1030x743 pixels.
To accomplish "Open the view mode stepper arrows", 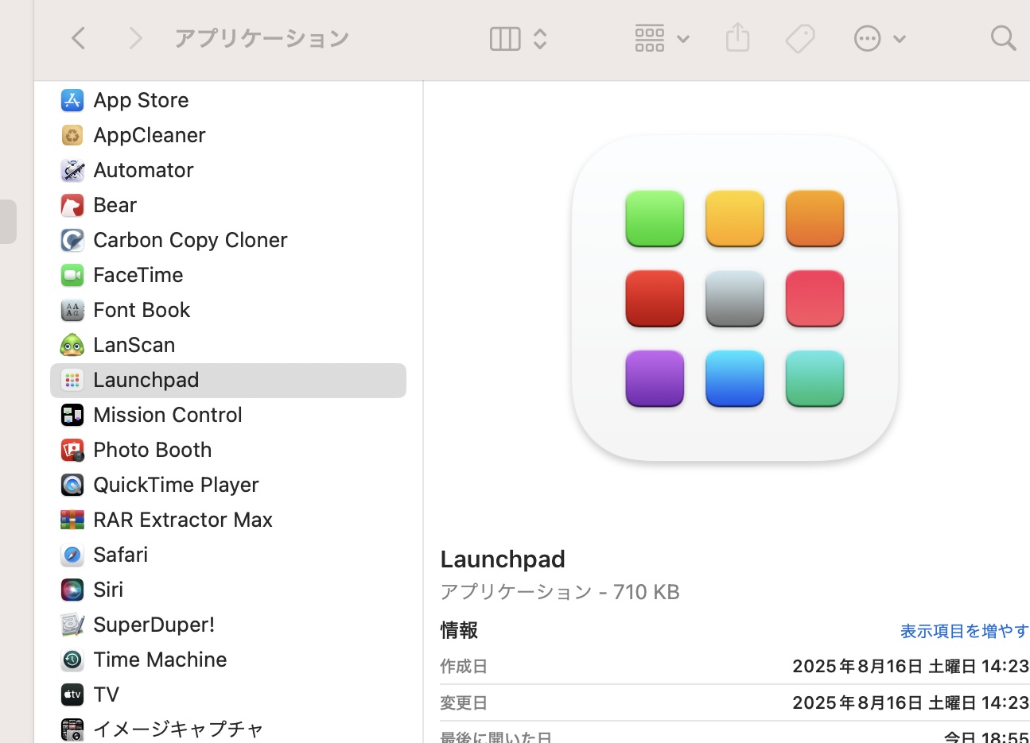I will click(540, 38).
